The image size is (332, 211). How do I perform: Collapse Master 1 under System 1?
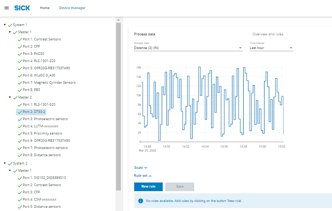[x=10, y=32]
